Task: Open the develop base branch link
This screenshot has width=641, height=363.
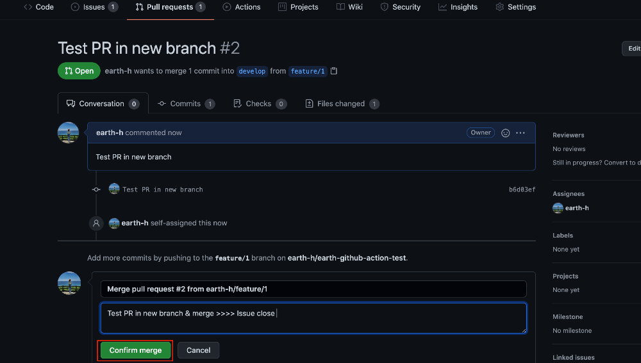Action: tap(252, 71)
